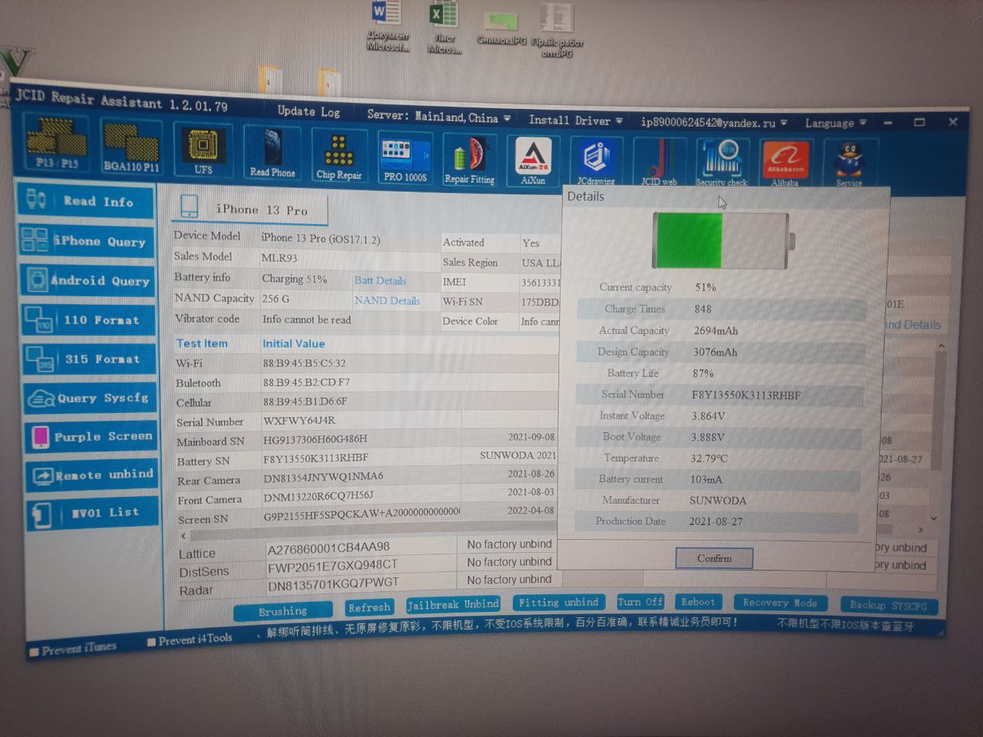Click the Initial Value column header
This screenshot has width=983, height=737.
point(293,344)
